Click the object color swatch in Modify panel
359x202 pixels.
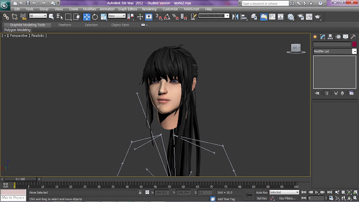(355, 44)
